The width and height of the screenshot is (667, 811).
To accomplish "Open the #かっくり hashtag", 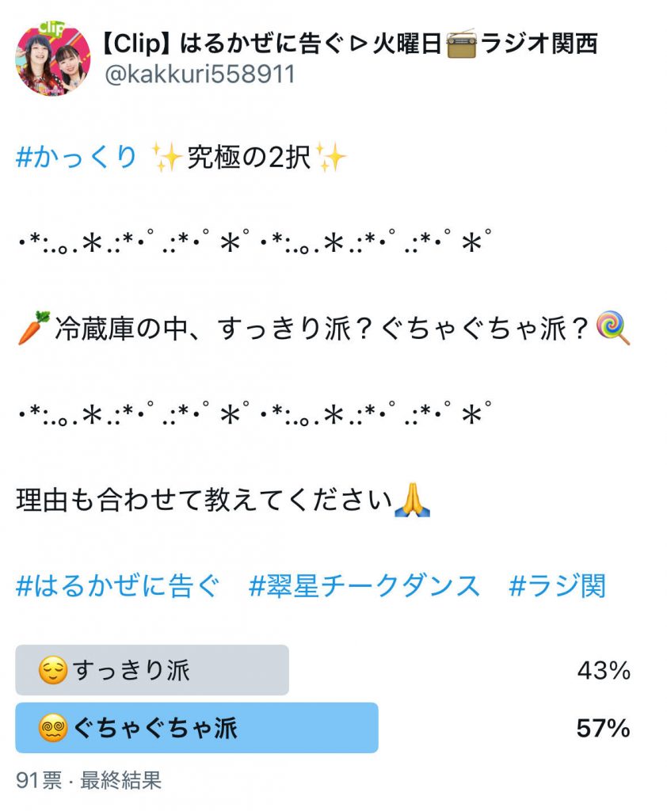I will 77,158.
